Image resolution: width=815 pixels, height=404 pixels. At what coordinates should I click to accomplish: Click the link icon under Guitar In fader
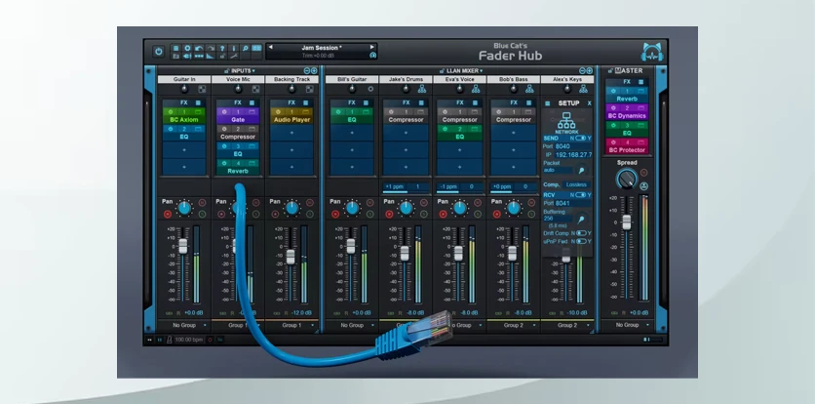pos(169,313)
